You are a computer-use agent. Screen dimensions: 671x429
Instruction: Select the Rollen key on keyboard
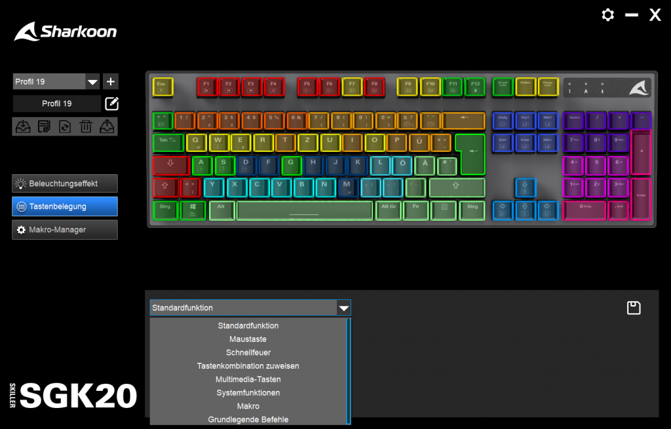[x=526, y=87]
